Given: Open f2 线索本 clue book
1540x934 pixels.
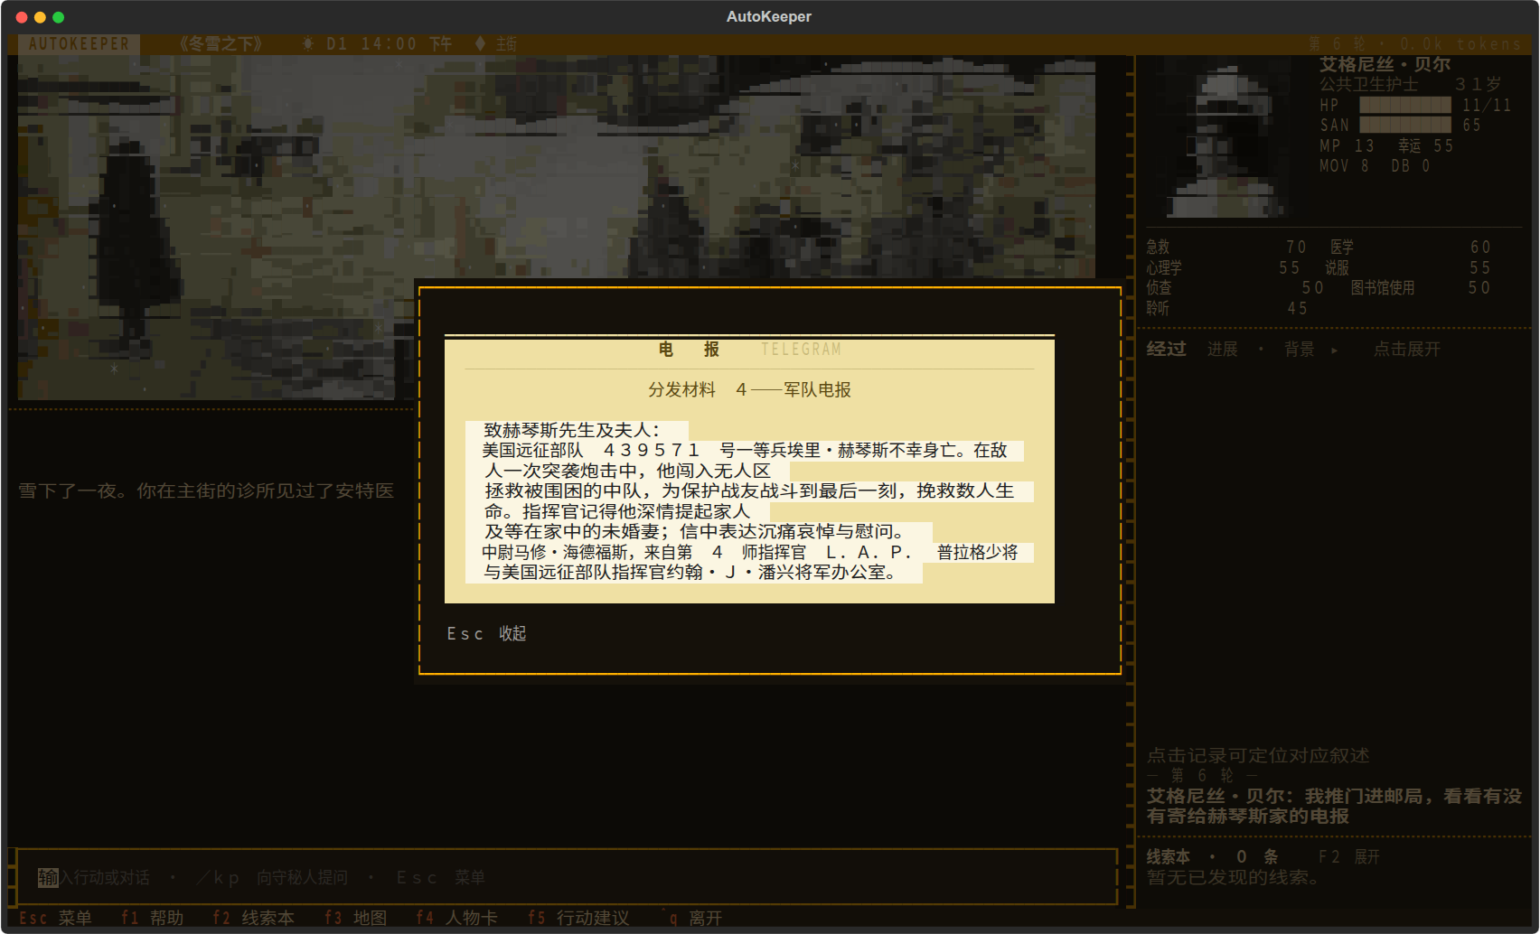Looking at the screenshot, I should click(253, 918).
